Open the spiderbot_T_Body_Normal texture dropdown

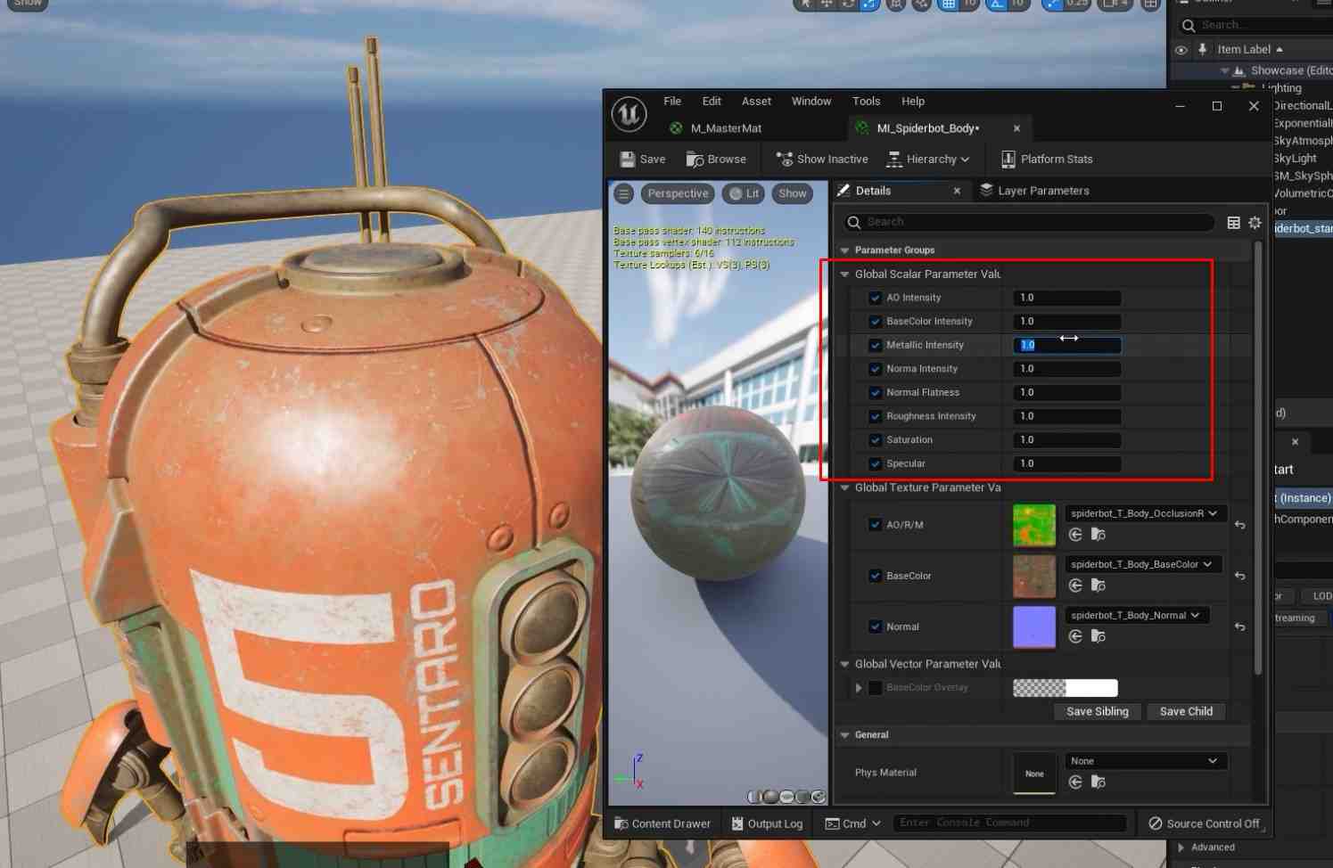1136,615
